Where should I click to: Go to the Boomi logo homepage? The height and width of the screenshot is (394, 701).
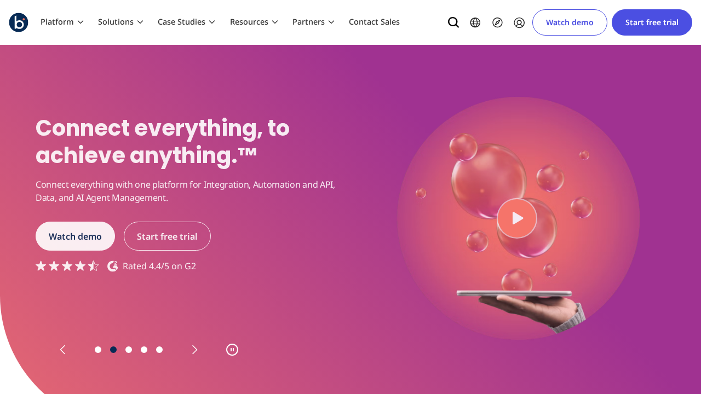click(x=19, y=22)
